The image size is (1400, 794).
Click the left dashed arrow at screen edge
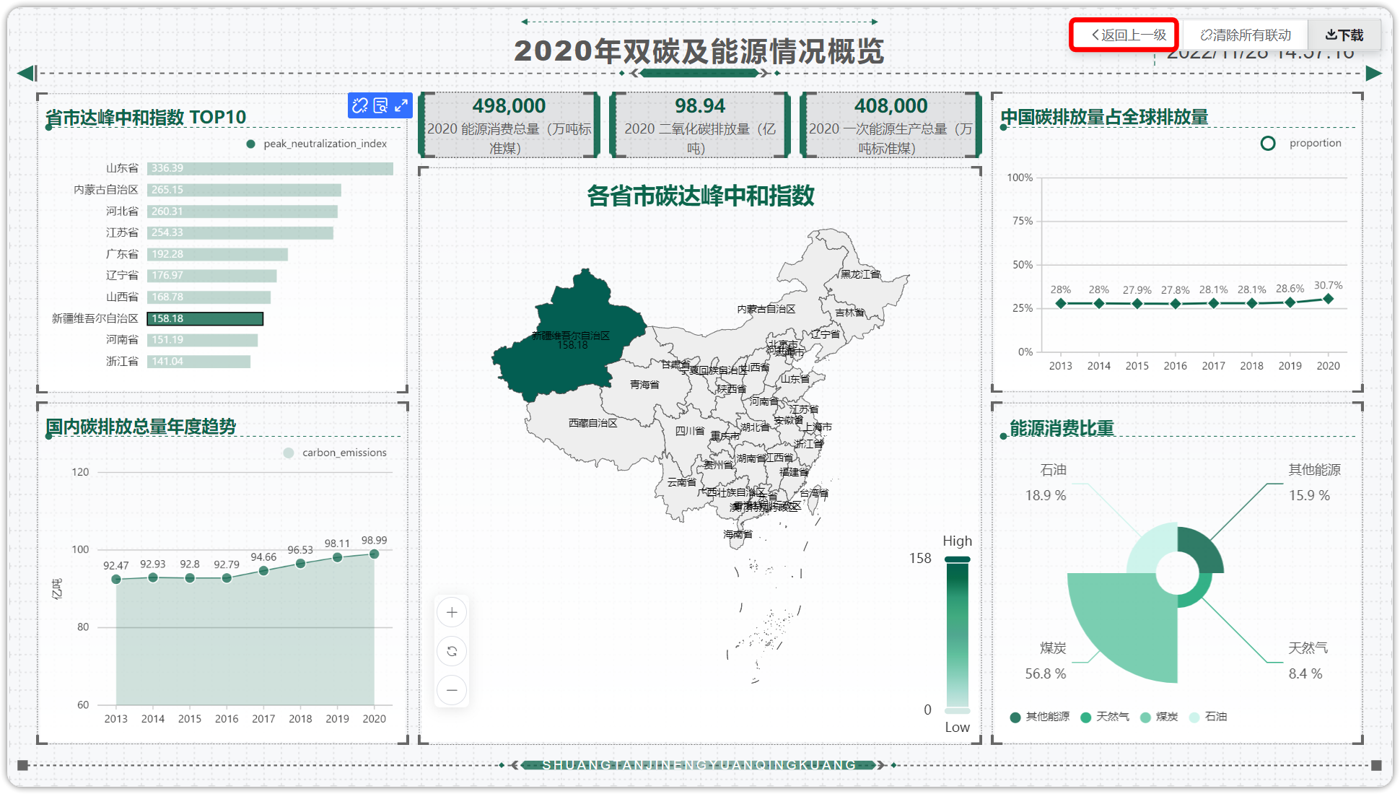26,72
